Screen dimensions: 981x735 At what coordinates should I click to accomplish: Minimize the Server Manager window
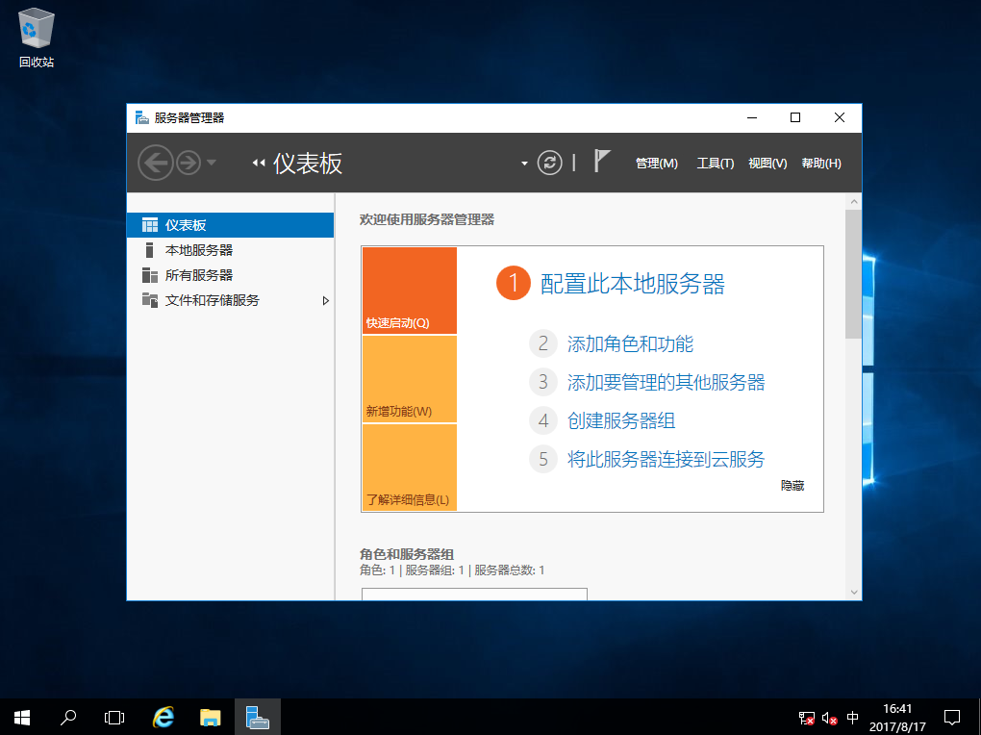click(x=752, y=117)
